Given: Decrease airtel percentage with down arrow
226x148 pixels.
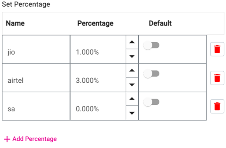Looking at the screenshot, I should click(132, 85).
